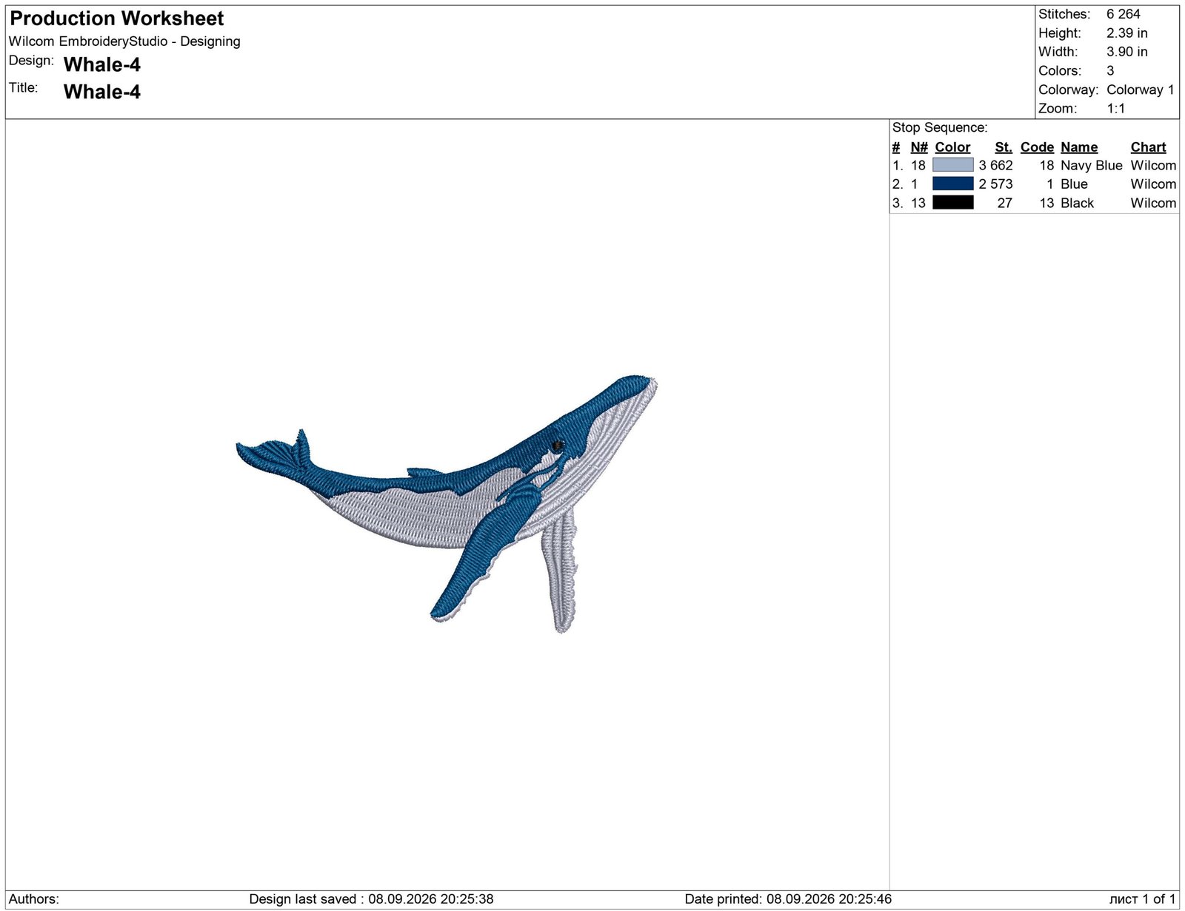Click the page indicator 'лист 1 of 1'
The height and width of the screenshot is (911, 1185).
(x=1142, y=899)
